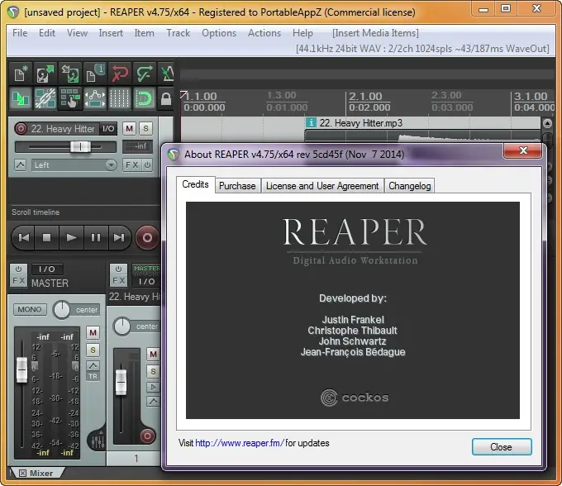The image size is (562, 486).
Task: Toggle the lock padlock icon
Action: click(166, 98)
